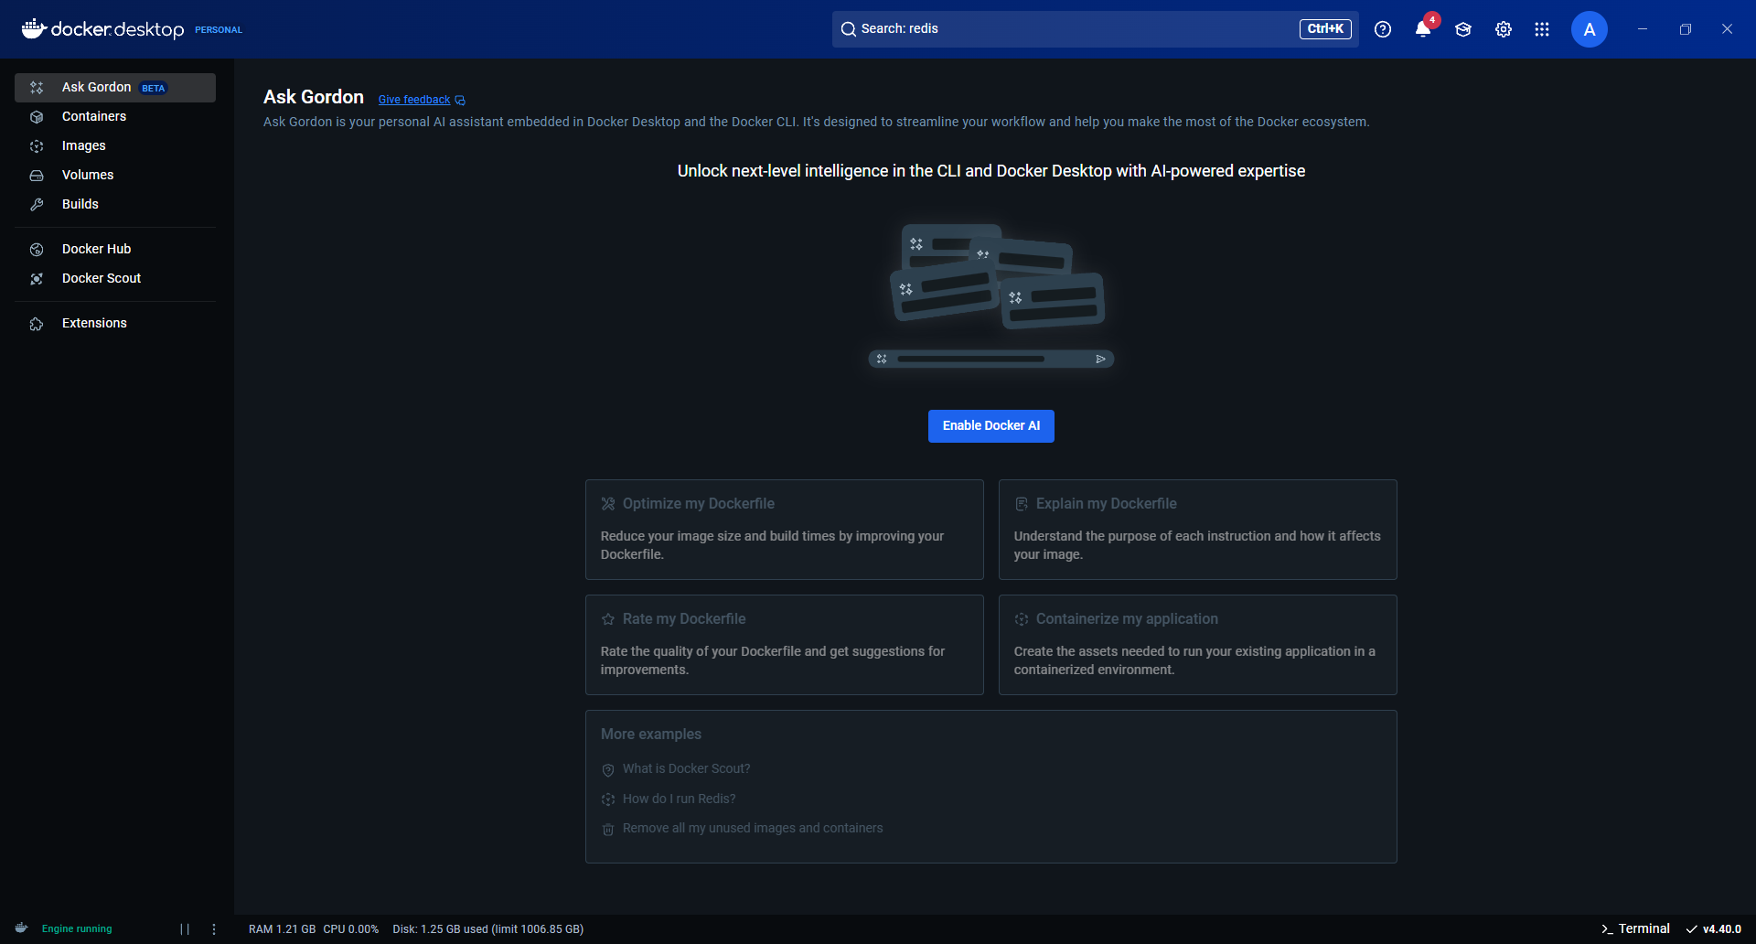Click the Docker whale engine status icon
The height and width of the screenshot is (944, 1756).
[22, 928]
